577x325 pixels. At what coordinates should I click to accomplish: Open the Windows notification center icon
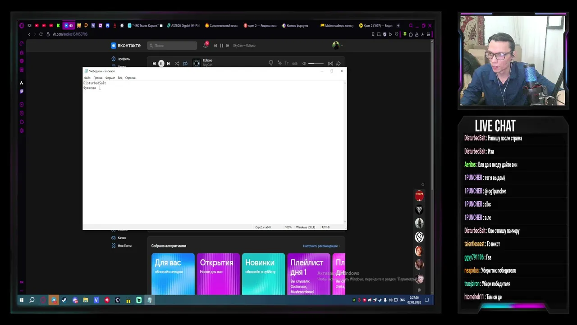(x=427, y=300)
